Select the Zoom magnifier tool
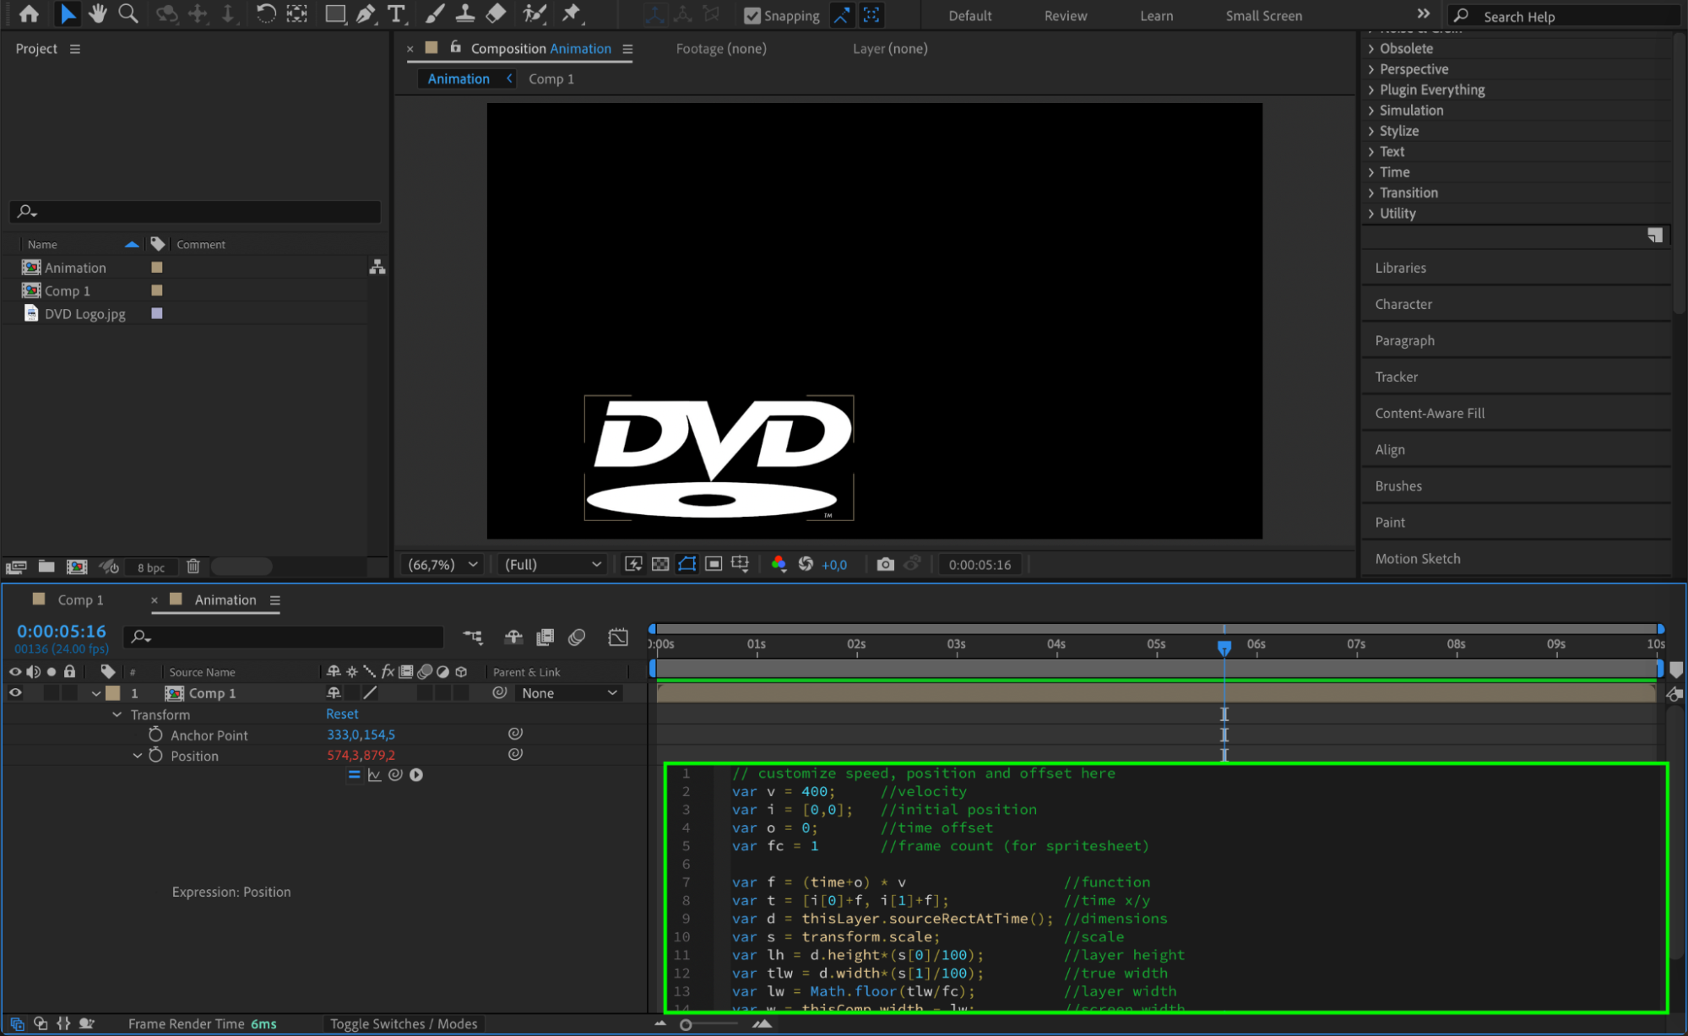1688x1036 pixels. pos(128,14)
